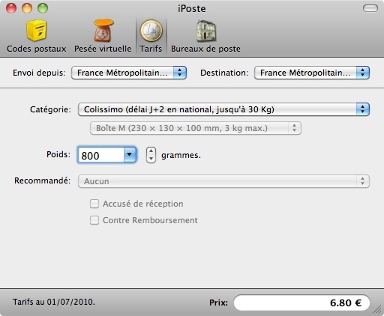
Task: Click the 'Destination:' label
Action: tap(224, 73)
